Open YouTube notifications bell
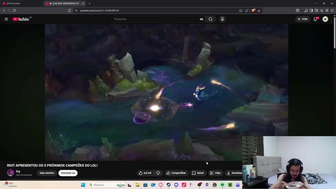Viewport: 336px width, 189px height. pos(315,19)
